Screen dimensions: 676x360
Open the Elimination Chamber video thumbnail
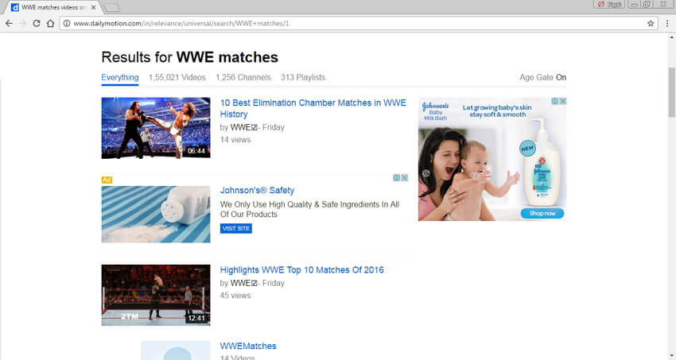click(156, 128)
